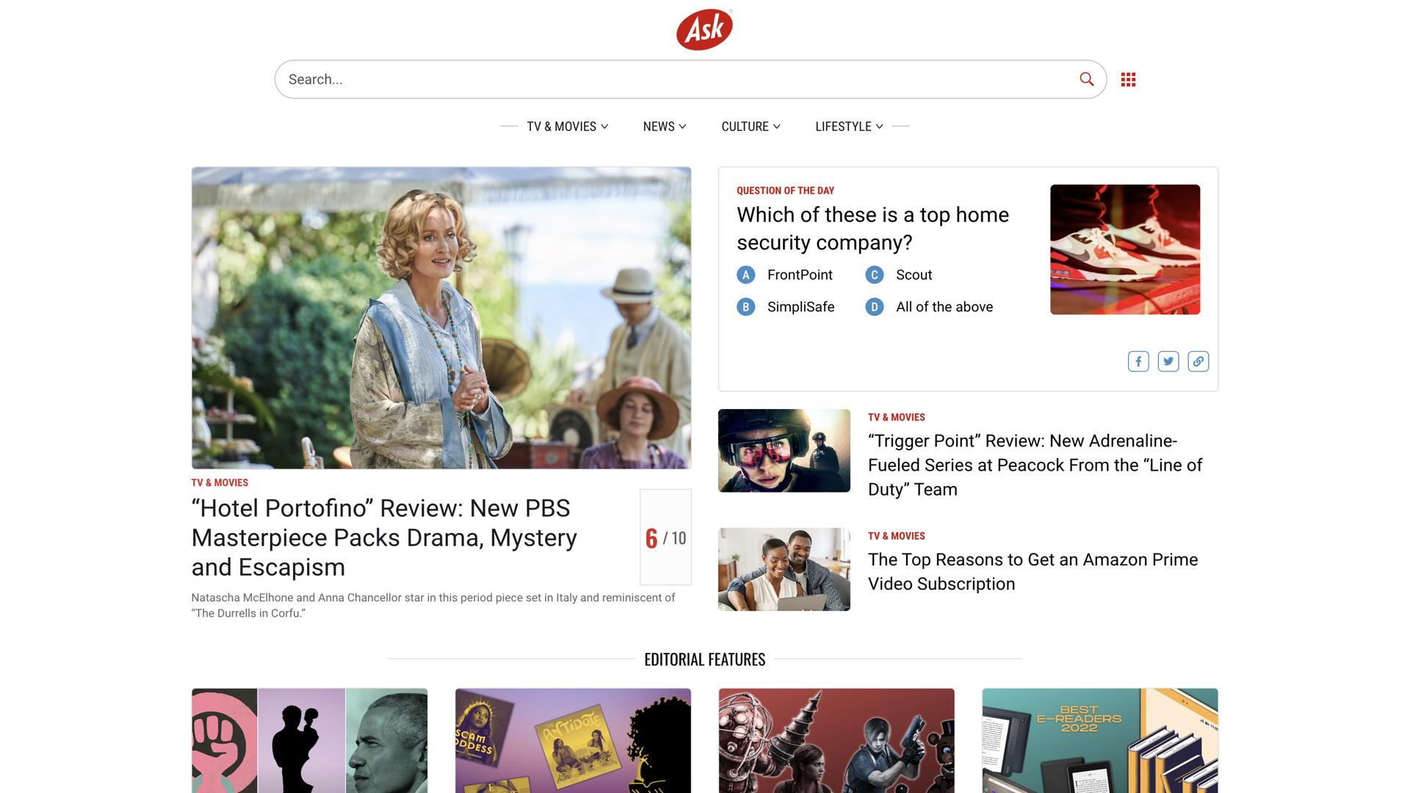
Task: Click the sneaker image in question card
Action: 1125,250
